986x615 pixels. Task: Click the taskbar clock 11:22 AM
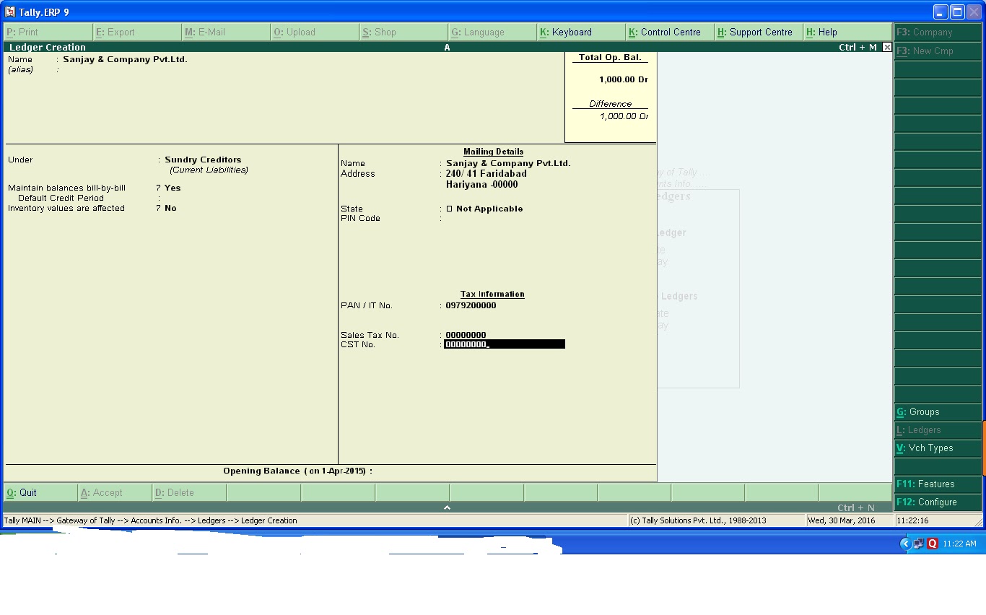(959, 544)
